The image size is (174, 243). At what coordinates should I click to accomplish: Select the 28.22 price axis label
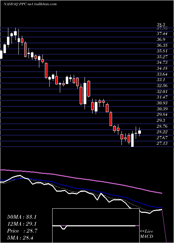tap(162, 132)
